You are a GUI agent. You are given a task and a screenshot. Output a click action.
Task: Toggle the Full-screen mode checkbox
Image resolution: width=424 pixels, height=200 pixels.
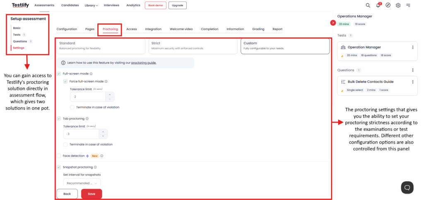pos(59,74)
